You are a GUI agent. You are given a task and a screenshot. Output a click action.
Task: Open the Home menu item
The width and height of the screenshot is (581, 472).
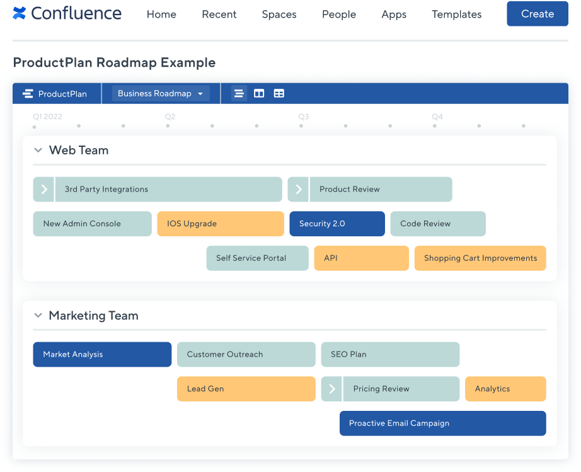[x=161, y=14]
